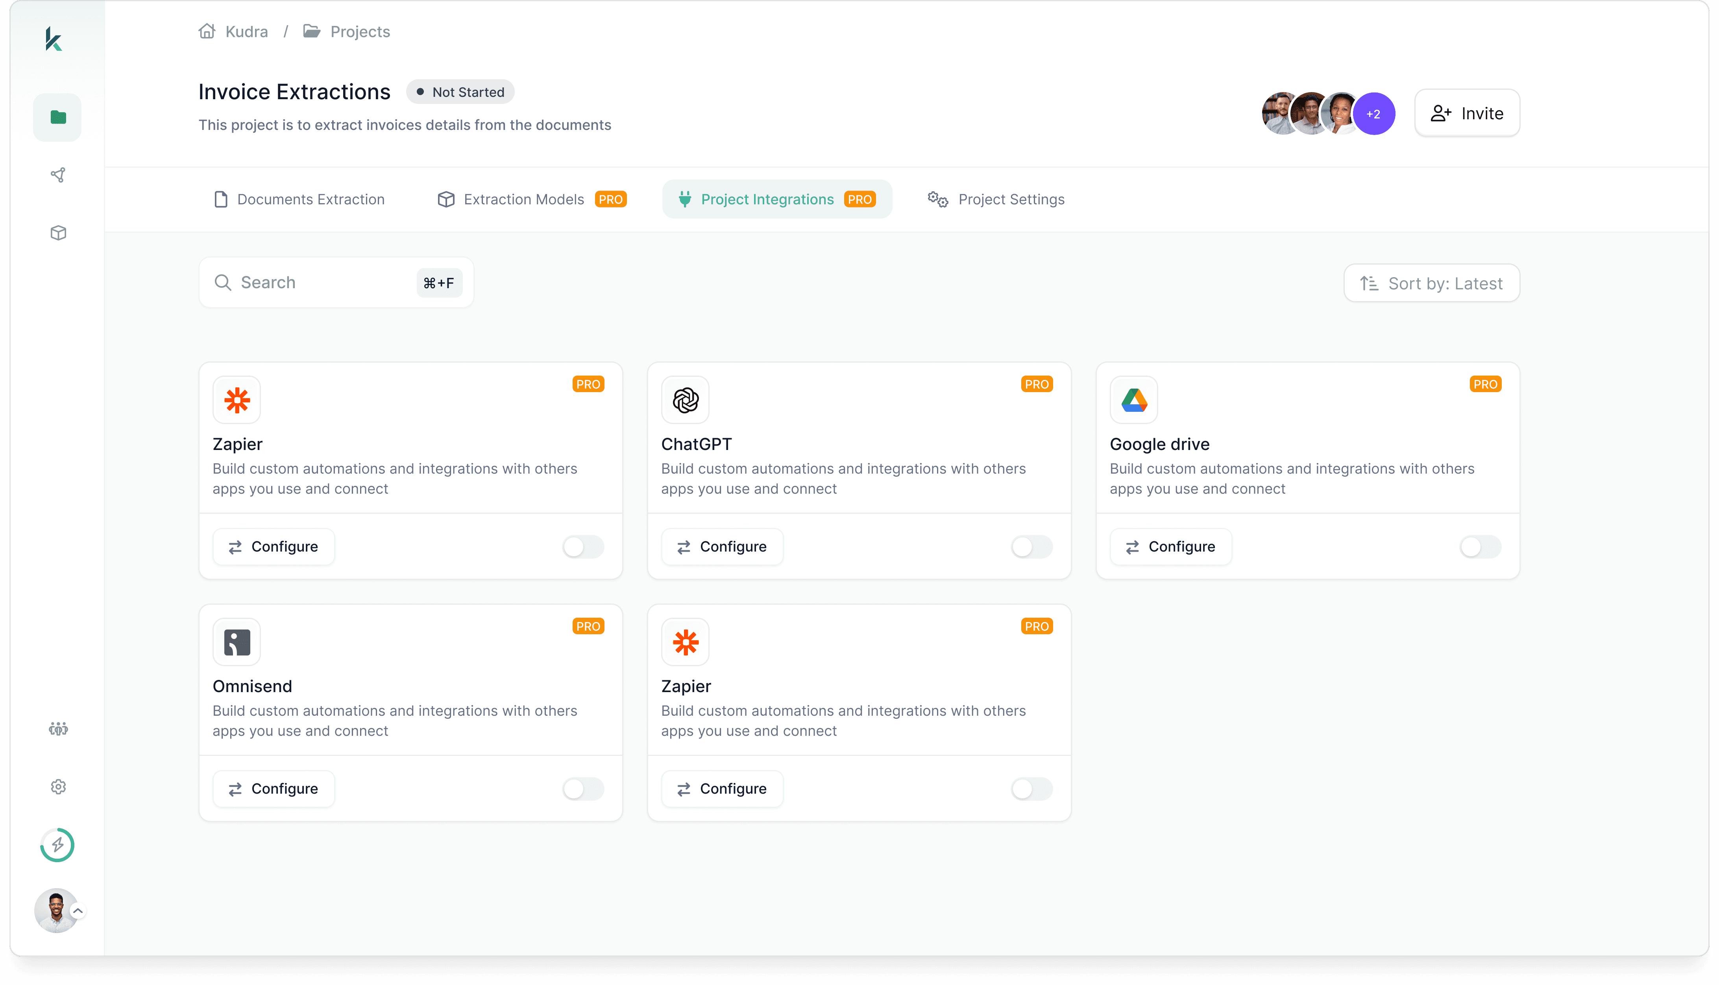The height and width of the screenshot is (985, 1719).
Task: Open the workflow nodes sidebar icon
Action: 58,175
